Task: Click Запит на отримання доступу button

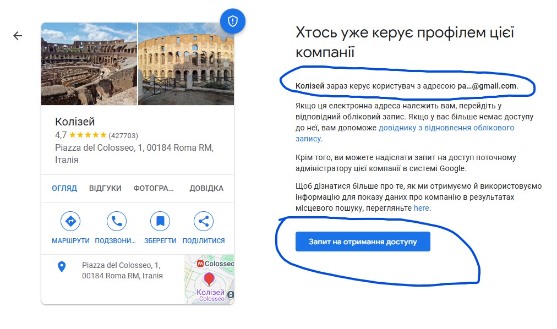Action: [x=363, y=242]
